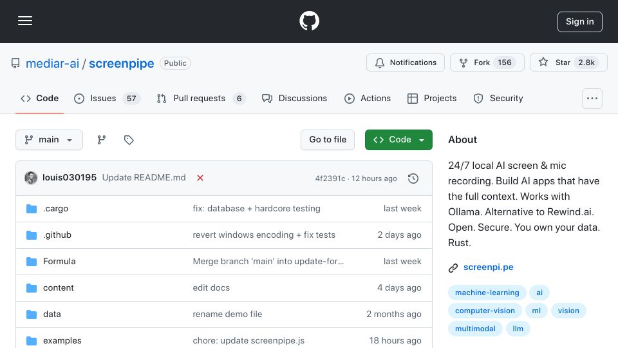Click the .github folder icon

pyautogui.click(x=32, y=235)
